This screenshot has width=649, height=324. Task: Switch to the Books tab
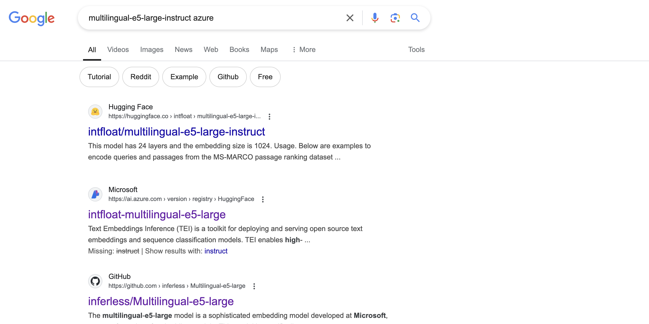[x=239, y=49]
